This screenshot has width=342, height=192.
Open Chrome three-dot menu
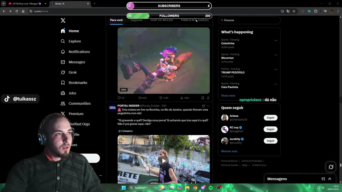pyautogui.click(x=338, y=11)
